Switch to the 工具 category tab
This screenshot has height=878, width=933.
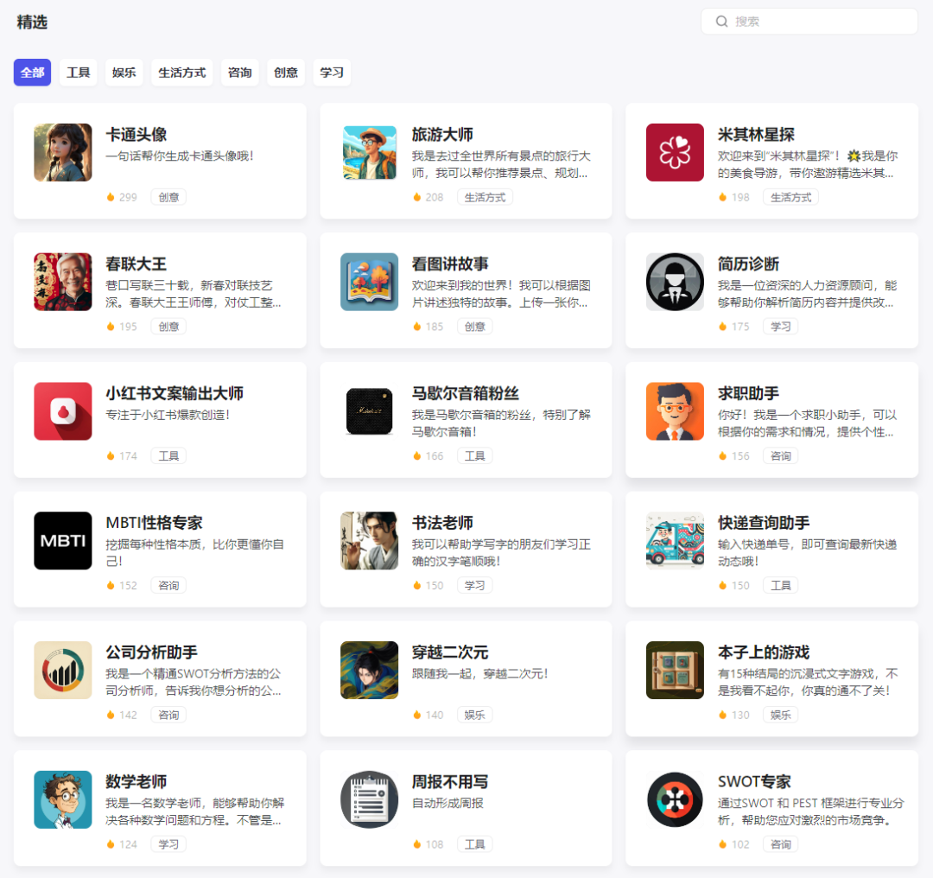[78, 73]
